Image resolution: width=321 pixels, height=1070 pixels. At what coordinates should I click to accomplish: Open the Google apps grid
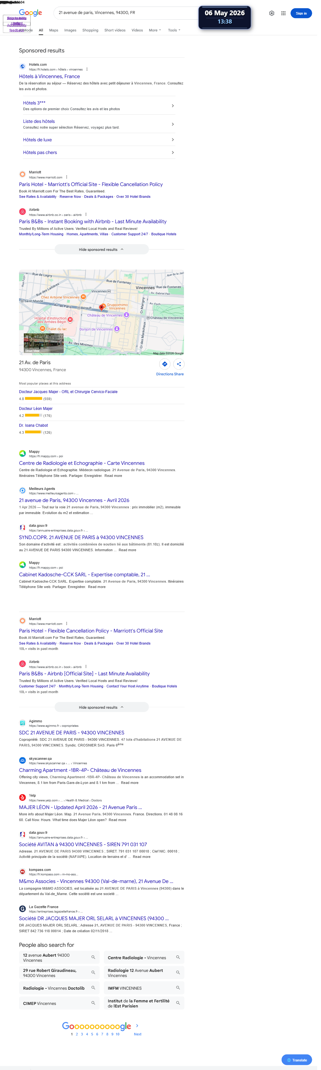tap(283, 13)
